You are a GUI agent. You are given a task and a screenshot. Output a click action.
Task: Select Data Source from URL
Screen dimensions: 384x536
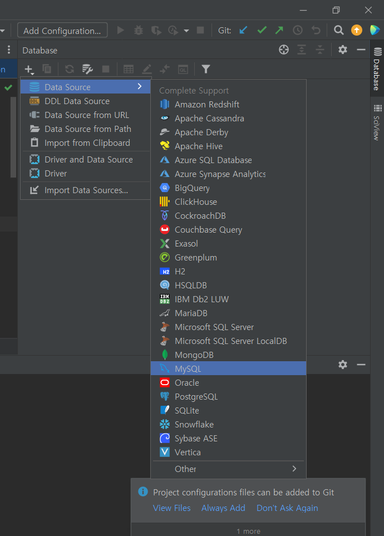pyautogui.click(x=86, y=115)
